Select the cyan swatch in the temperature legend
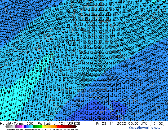Screen dimensions: 168x130 point(32,127)
